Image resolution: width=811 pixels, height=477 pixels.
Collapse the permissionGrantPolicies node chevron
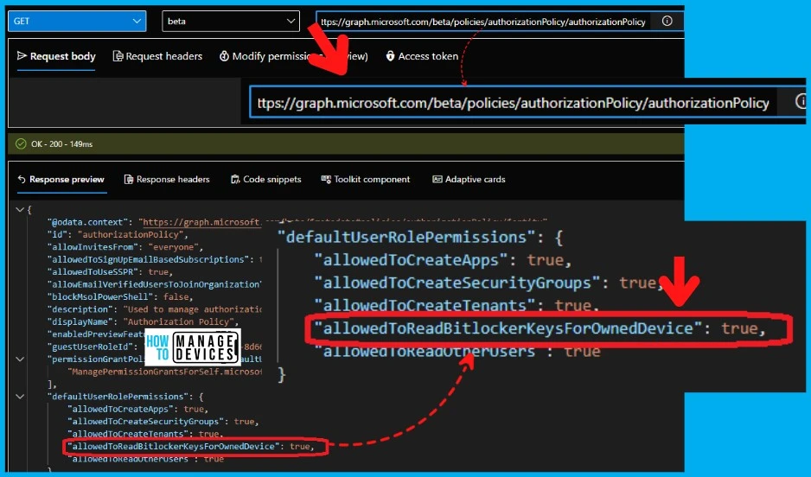pyautogui.click(x=20, y=359)
